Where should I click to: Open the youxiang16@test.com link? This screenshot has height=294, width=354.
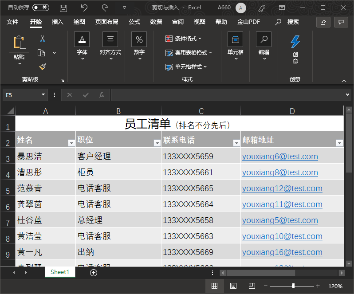282,252
